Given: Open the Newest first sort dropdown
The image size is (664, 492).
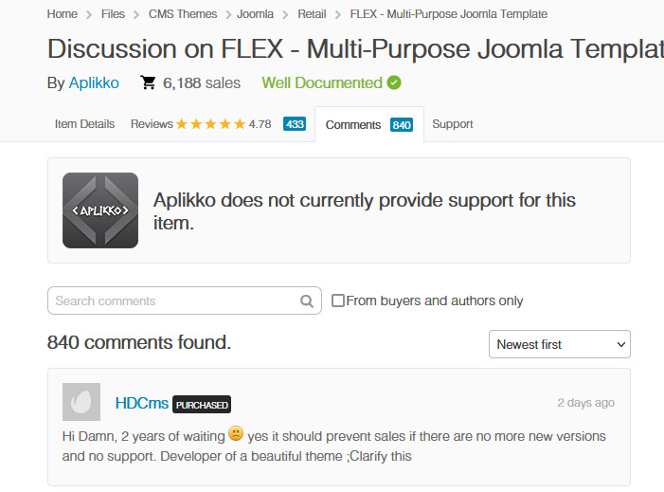Looking at the screenshot, I should point(560,344).
